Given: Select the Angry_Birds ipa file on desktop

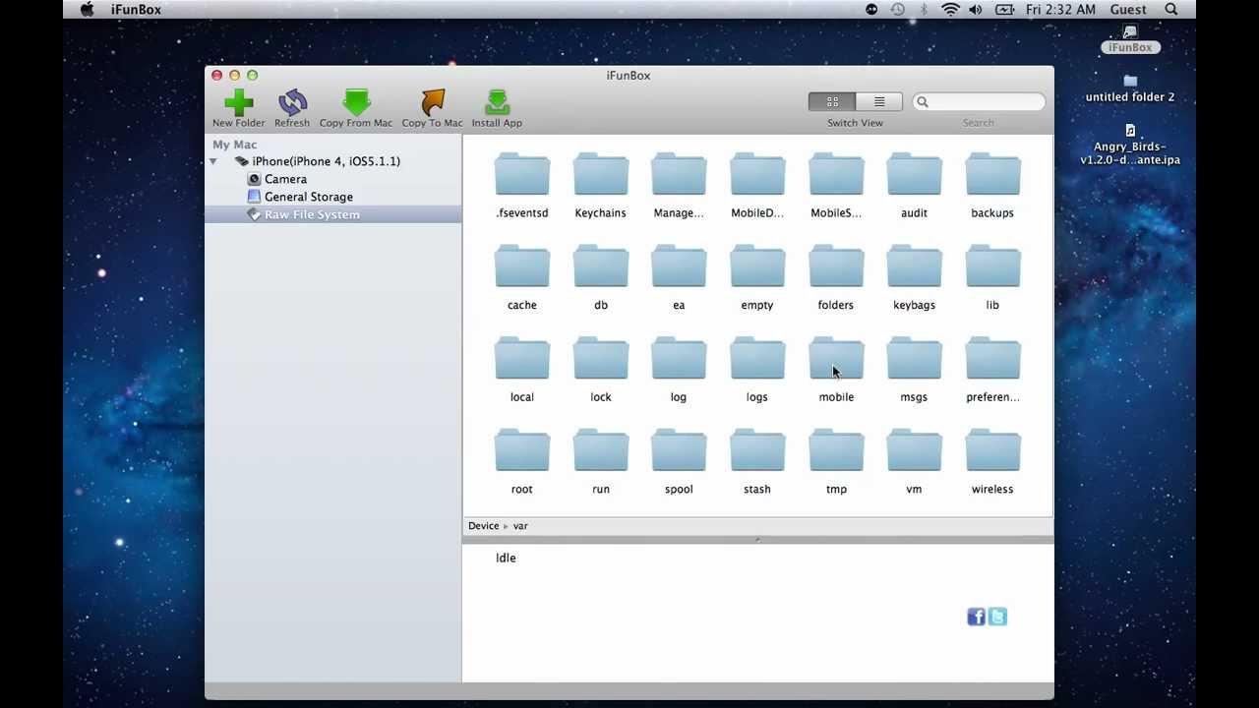Looking at the screenshot, I should click(1130, 145).
